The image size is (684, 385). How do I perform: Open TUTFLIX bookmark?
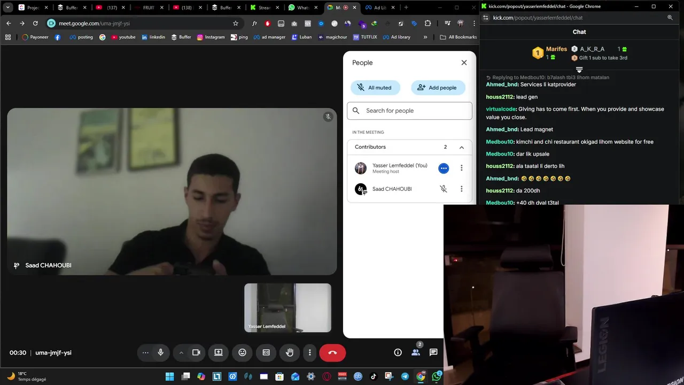pyautogui.click(x=365, y=37)
